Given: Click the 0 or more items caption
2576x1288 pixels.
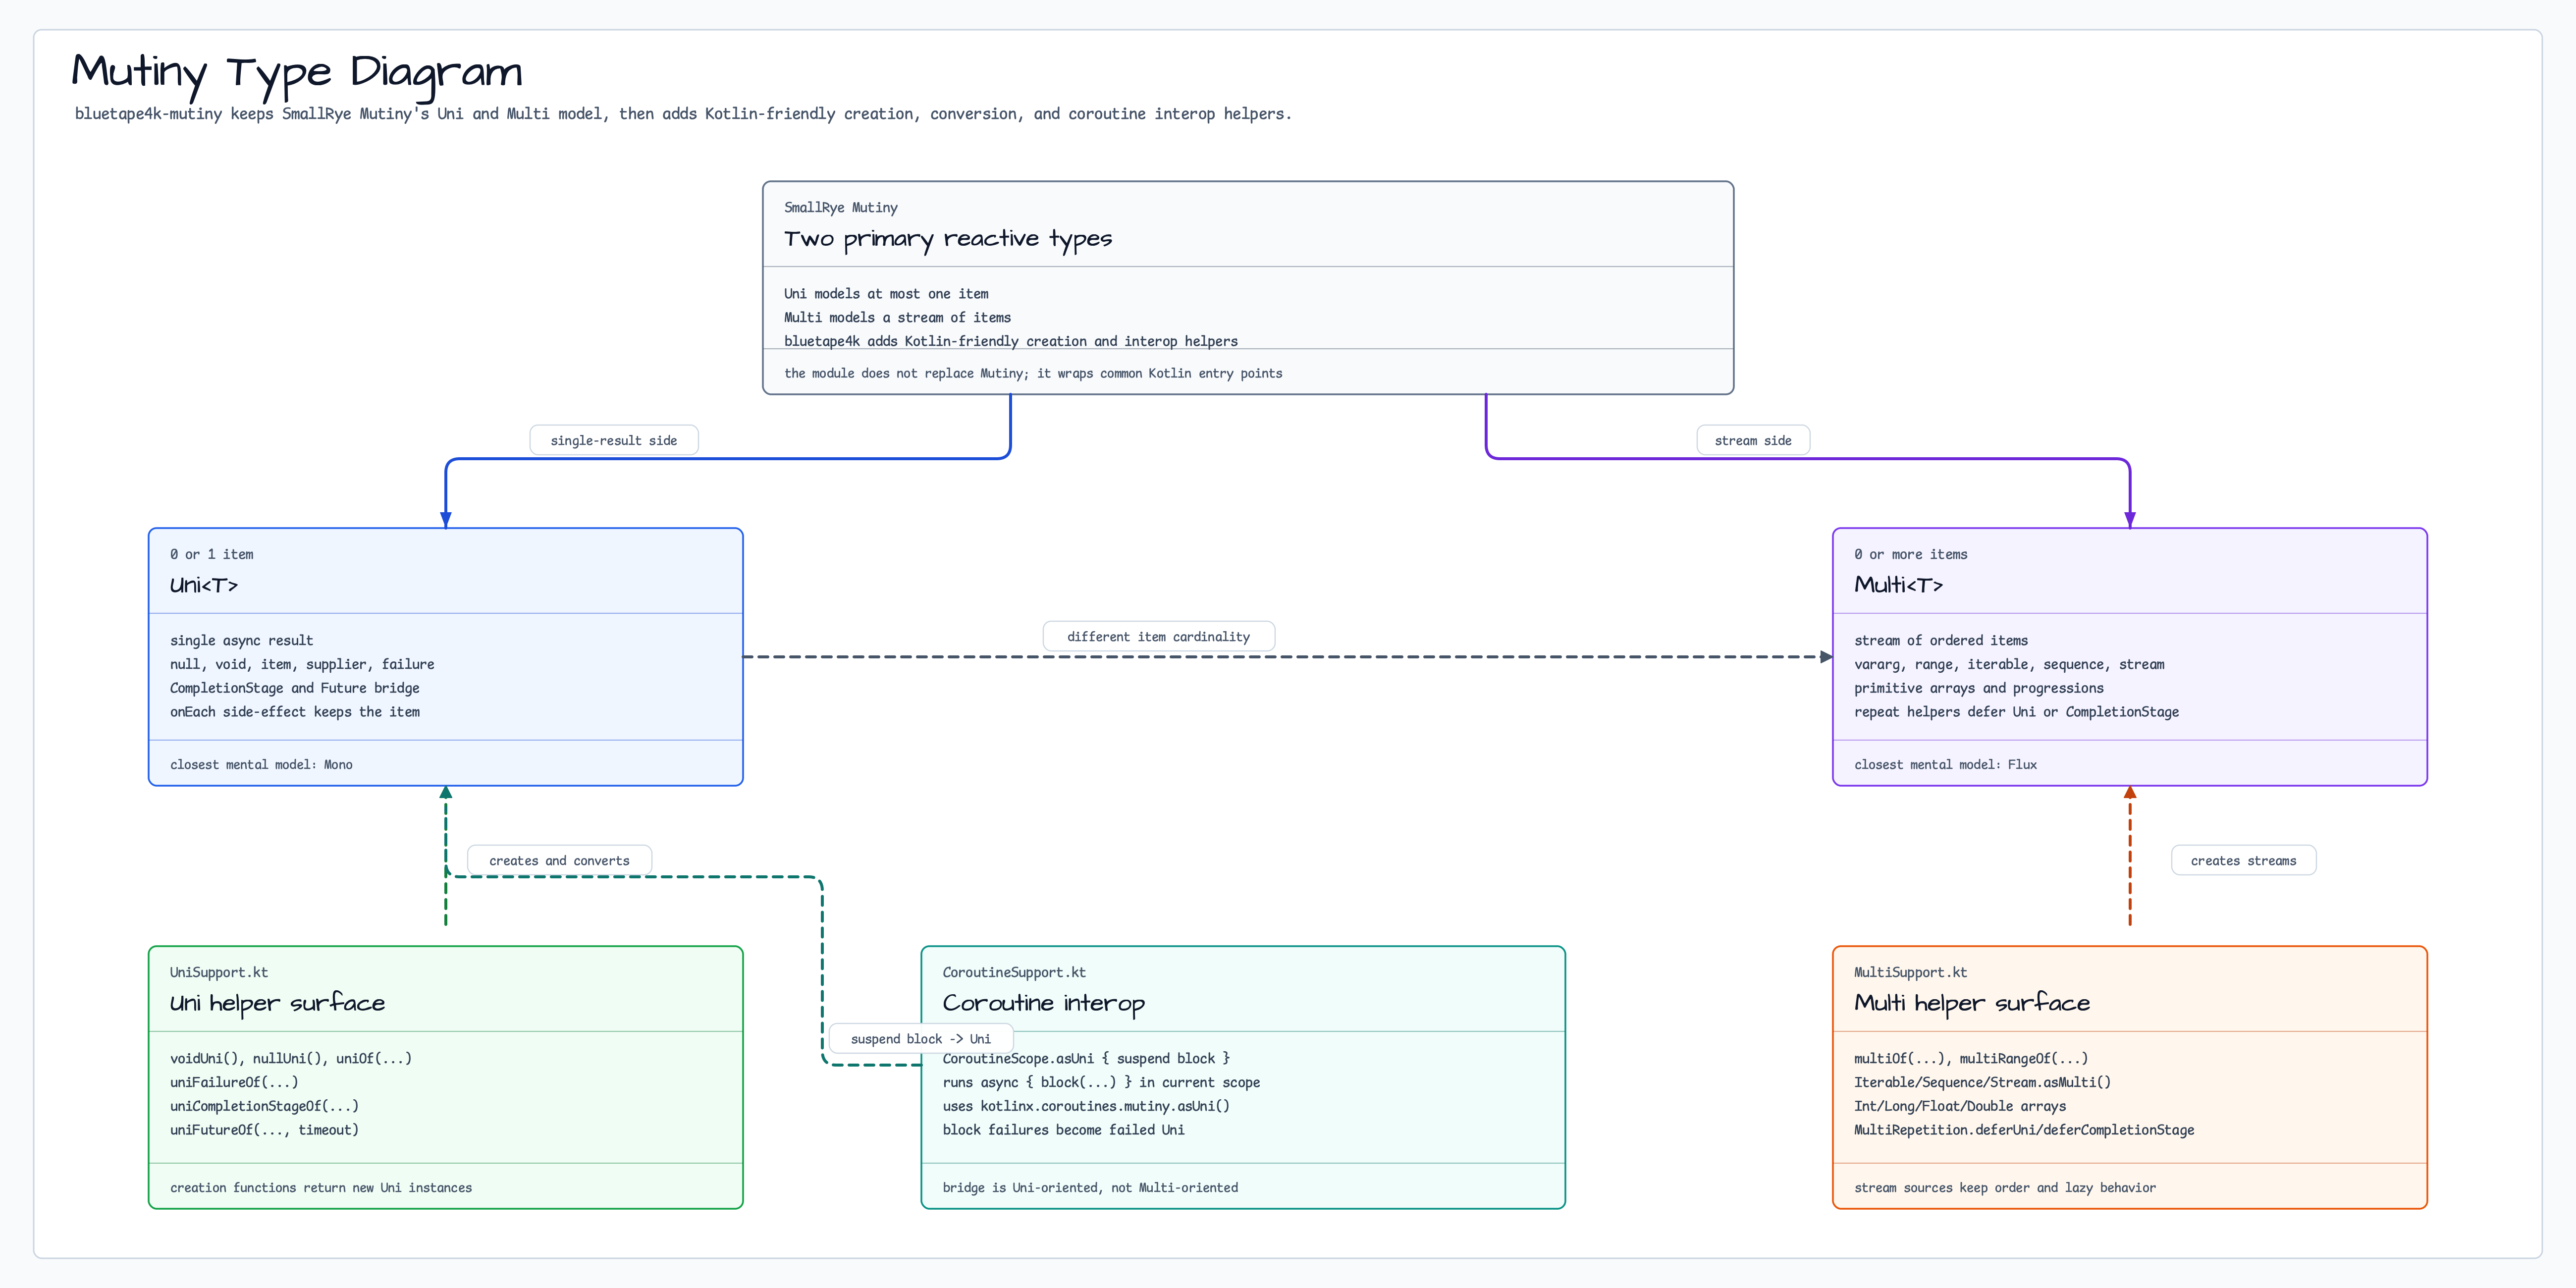Looking at the screenshot, I should (x=1910, y=554).
